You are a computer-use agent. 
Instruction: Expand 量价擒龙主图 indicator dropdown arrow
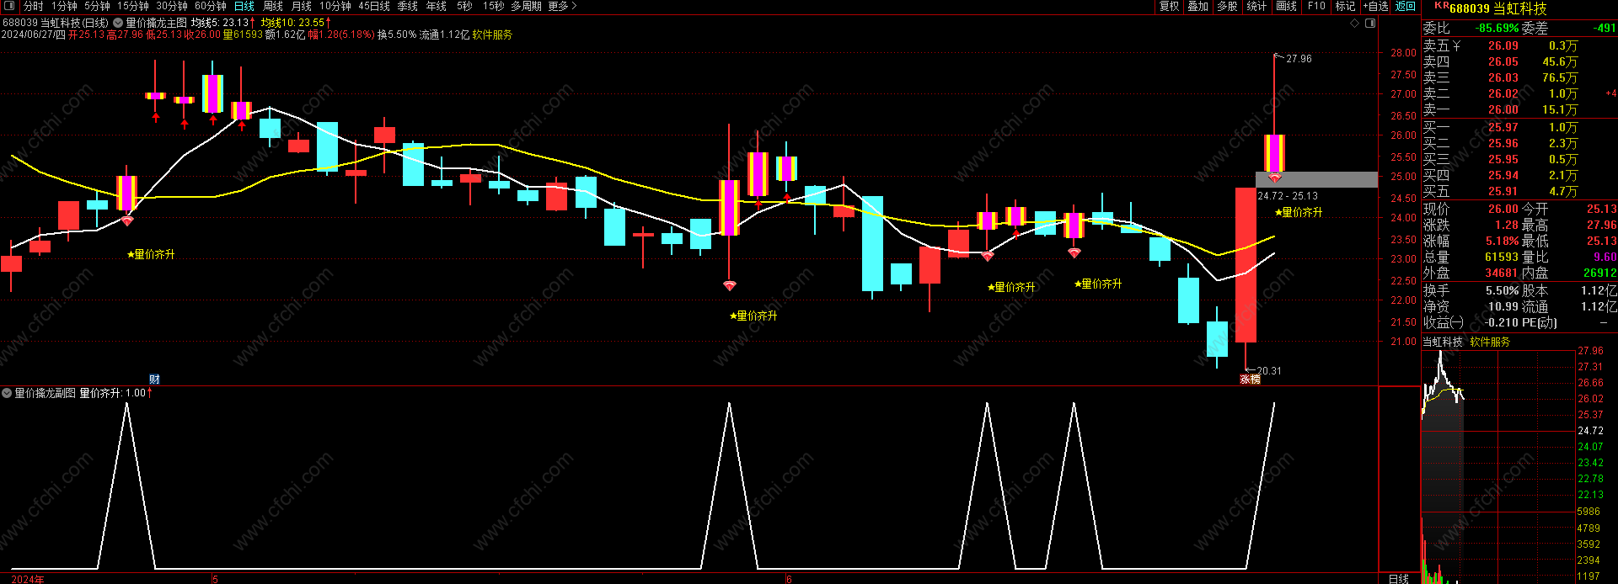118,23
